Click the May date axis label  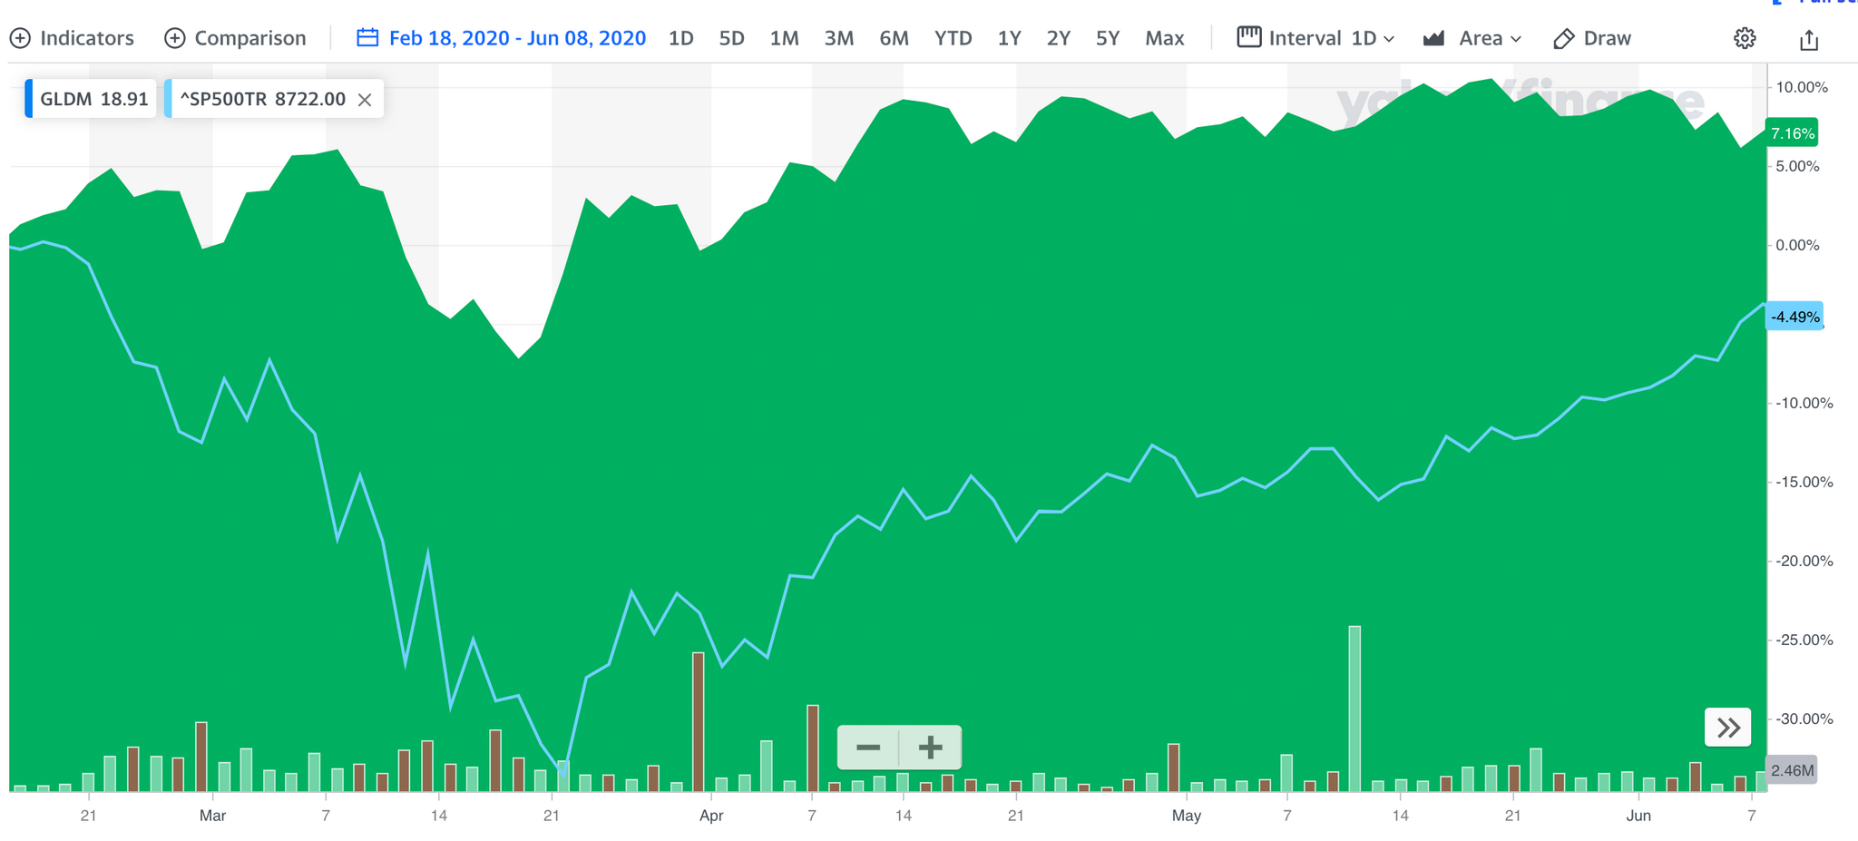[x=1187, y=816]
